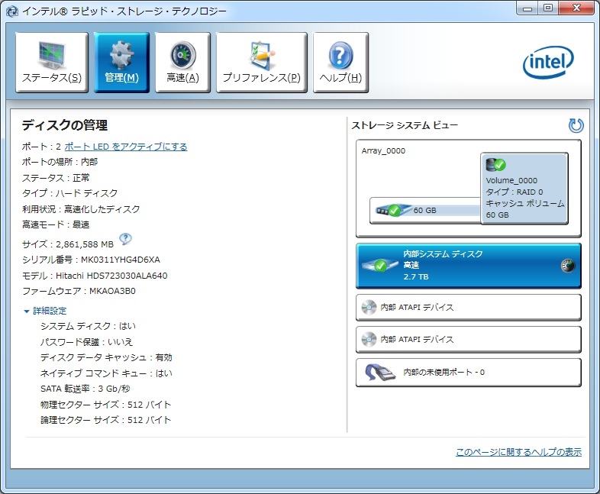
Task: Click the ポート LED をアクティブにする link
Action: (x=126, y=147)
